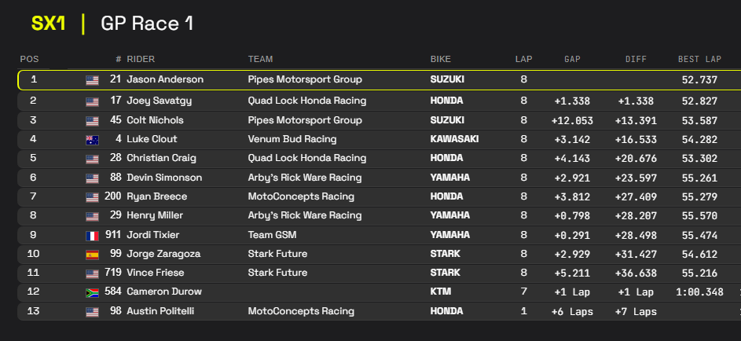Viewport: 741px width, 341px height.
Task: Click the South African flag by Cameron Durow
Action: click(x=92, y=292)
